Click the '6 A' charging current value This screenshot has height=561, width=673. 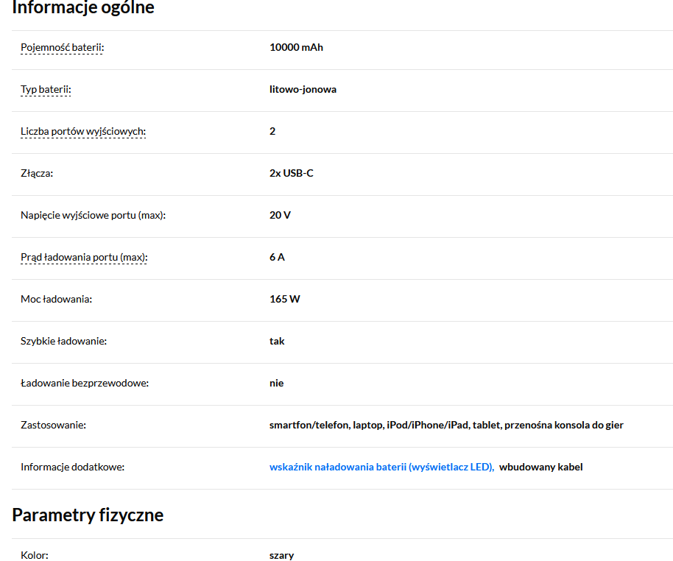tap(277, 258)
